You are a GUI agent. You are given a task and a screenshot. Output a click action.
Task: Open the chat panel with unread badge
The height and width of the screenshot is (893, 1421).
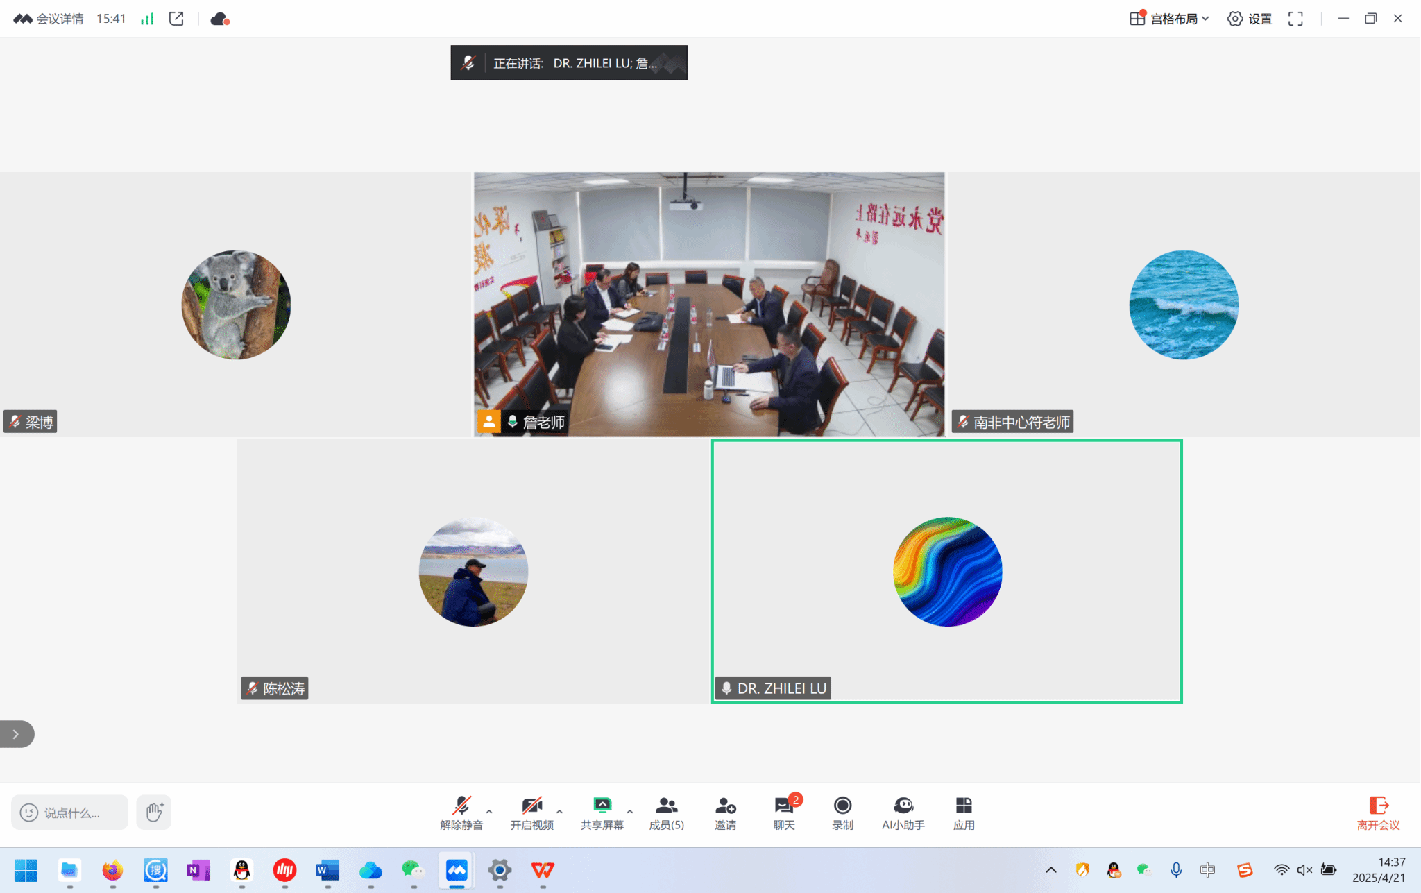click(x=784, y=812)
